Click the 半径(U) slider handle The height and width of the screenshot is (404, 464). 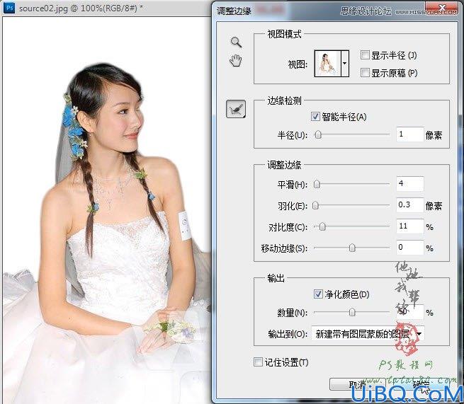click(318, 134)
